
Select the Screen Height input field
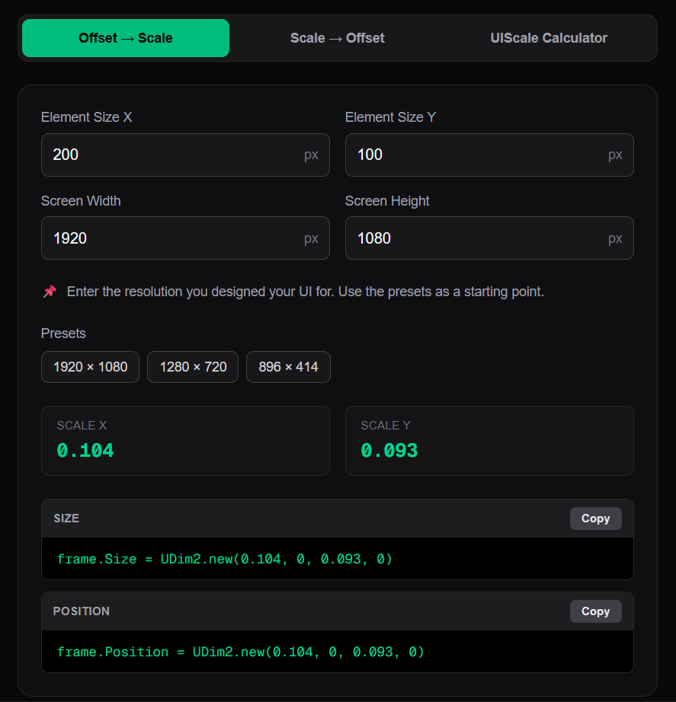point(489,238)
